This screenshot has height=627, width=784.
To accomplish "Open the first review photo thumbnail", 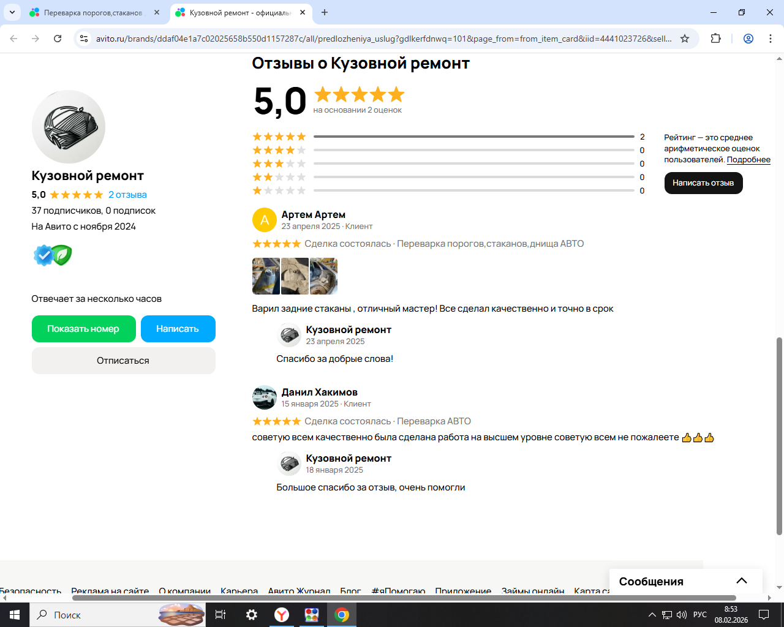I will [x=266, y=276].
